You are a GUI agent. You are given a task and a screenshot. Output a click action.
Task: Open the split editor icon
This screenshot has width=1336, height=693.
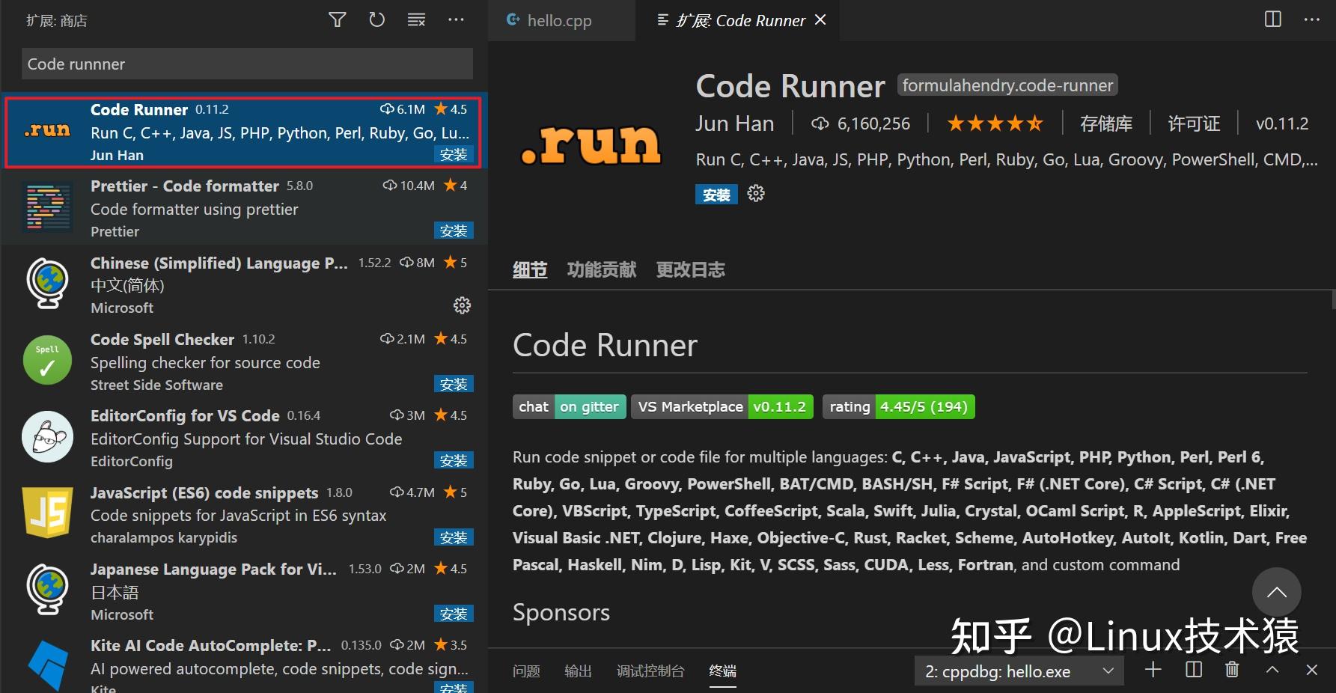pyautogui.click(x=1272, y=19)
